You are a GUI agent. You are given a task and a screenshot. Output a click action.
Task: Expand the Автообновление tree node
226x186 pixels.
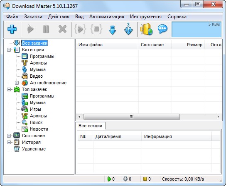click(17, 83)
